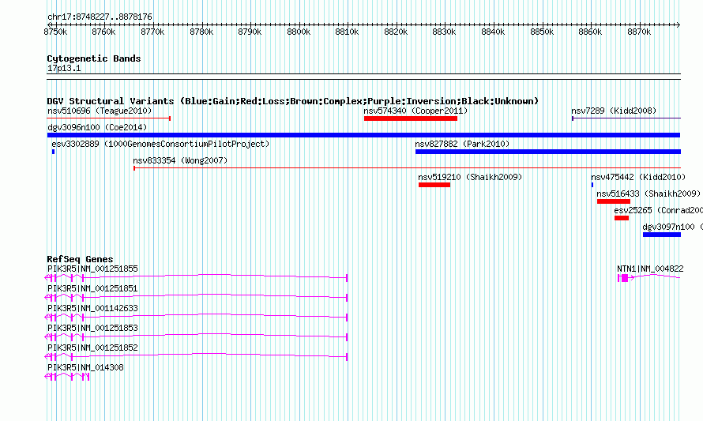Click the red bar of esv25265
This screenshot has height=421, width=703.
click(x=622, y=218)
